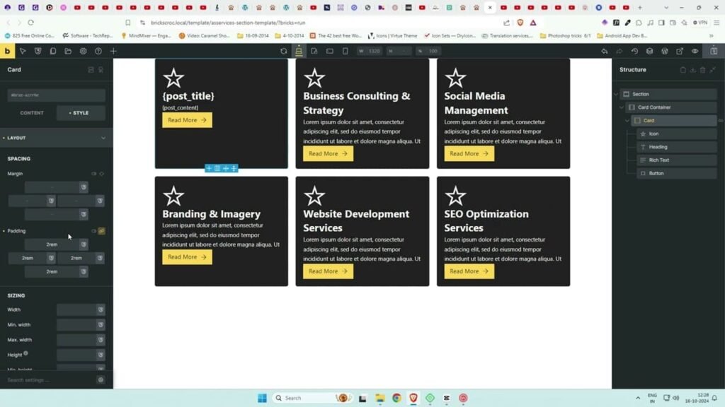Select the Style tab
The image size is (725, 407).
(80, 113)
